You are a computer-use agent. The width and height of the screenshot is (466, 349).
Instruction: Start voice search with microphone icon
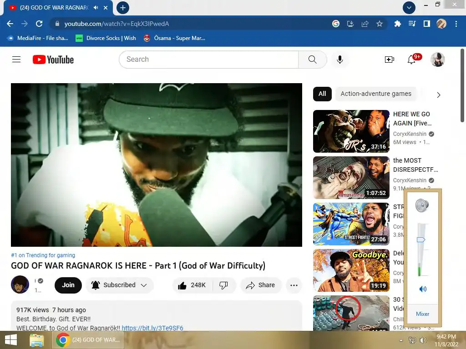tap(339, 60)
